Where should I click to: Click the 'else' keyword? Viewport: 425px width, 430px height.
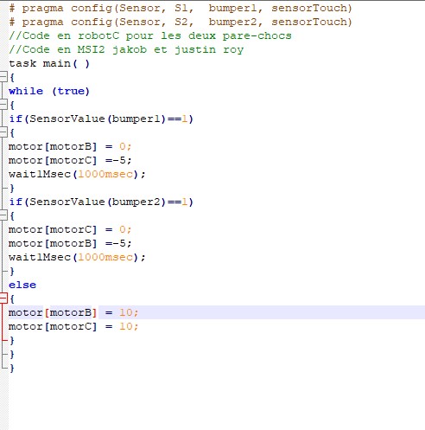tap(22, 285)
